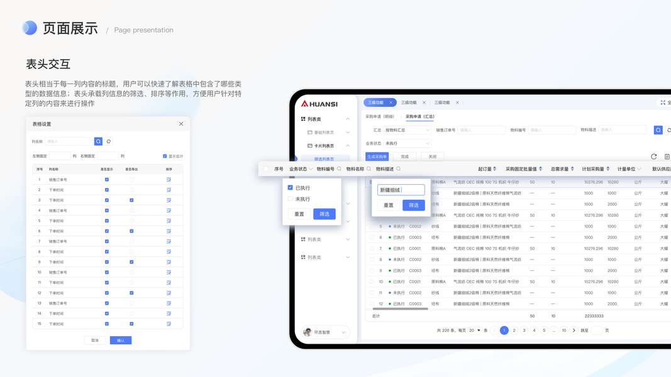Open 筛选列表页 in the sidebar
Screen dimensions: 671x377
click(324, 159)
